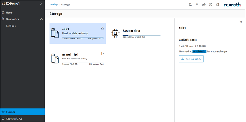
Task: Click the Remove safely button
Action: click(191, 59)
